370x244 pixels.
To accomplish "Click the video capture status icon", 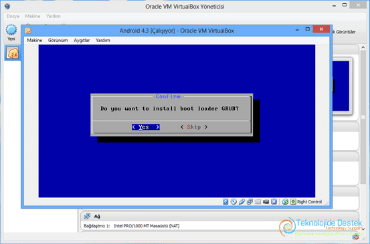I will coord(266,202).
